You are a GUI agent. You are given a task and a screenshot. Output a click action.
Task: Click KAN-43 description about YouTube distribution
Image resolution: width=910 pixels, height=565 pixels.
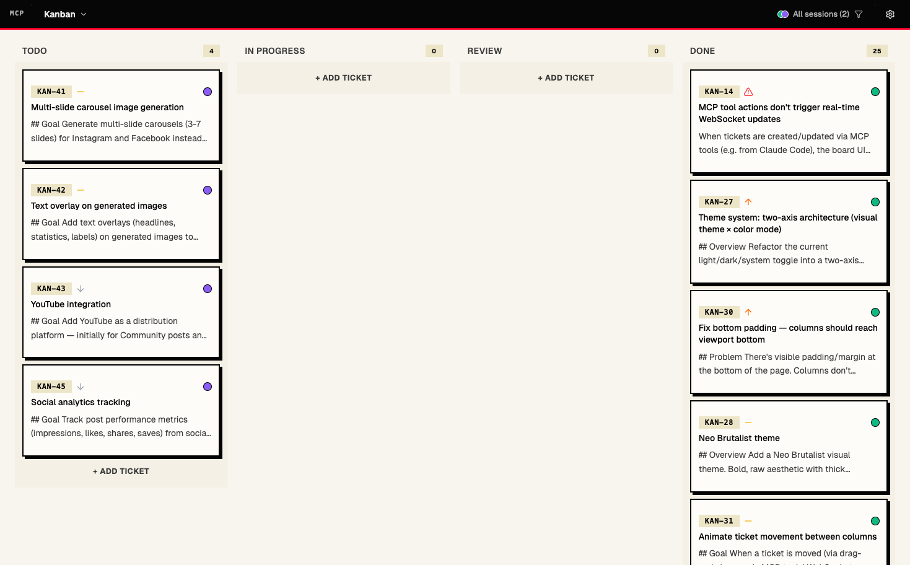119,328
